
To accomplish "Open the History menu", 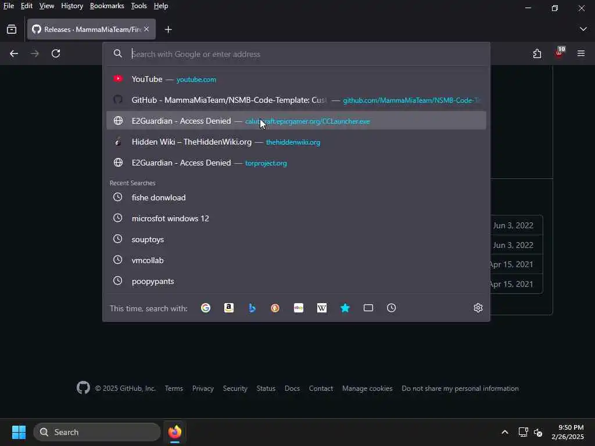I will tap(72, 6).
